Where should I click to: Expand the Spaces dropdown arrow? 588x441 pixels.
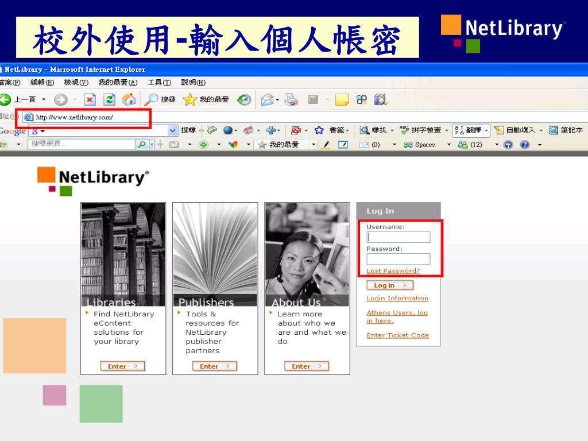449,145
